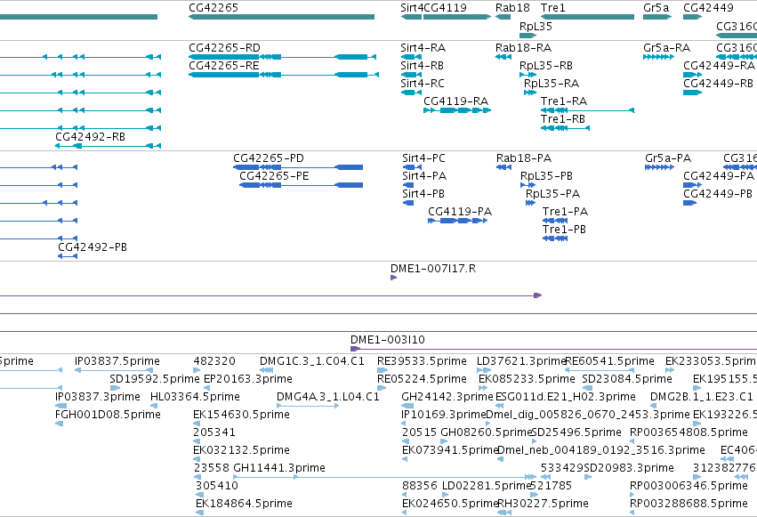Open the Gr5a-RA transcript label
Screen dimensions: 757x517
667,48
